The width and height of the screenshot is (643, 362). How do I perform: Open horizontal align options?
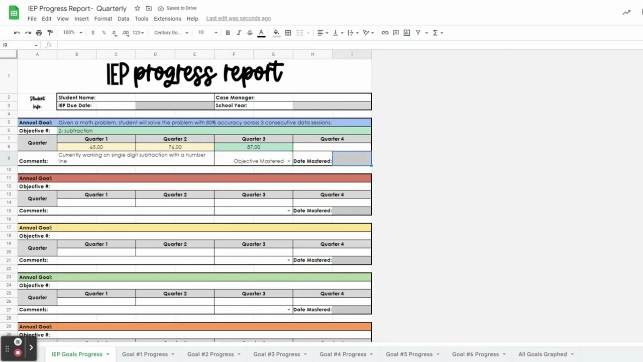pyautogui.click(x=323, y=33)
